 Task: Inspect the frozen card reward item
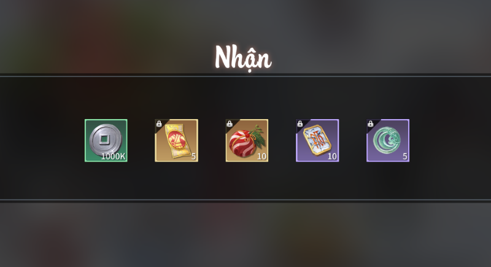pyautogui.click(x=317, y=140)
